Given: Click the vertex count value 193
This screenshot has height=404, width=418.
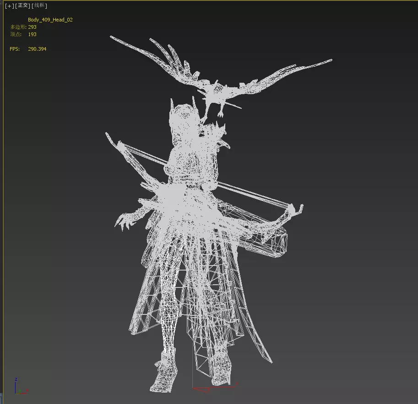Looking at the screenshot, I should (32, 34).
